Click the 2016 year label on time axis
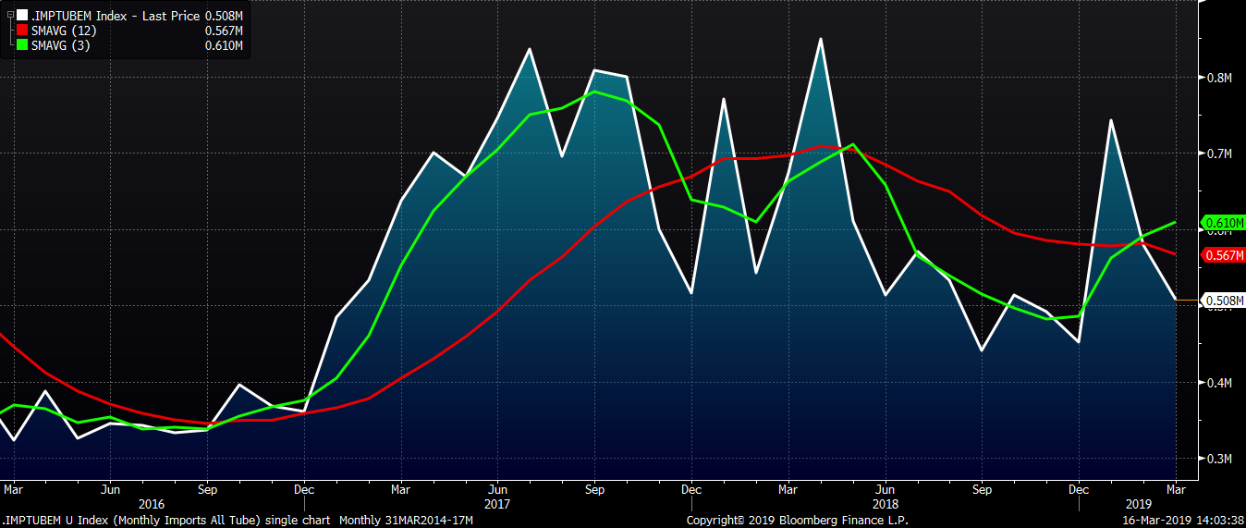The width and height of the screenshot is (1246, 528). pyautogui.click(x=150, y=504)
